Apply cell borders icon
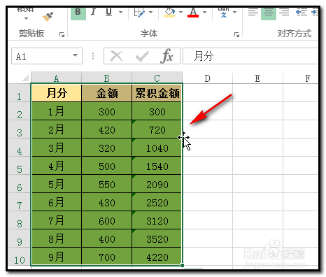 139,12
